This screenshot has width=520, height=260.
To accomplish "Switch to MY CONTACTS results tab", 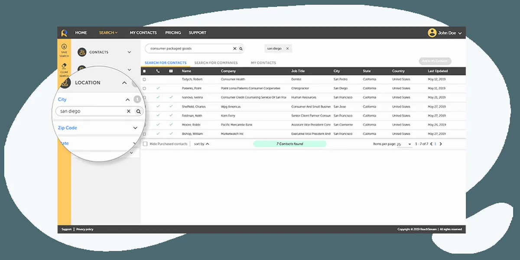I will click(x=263, y=63).
